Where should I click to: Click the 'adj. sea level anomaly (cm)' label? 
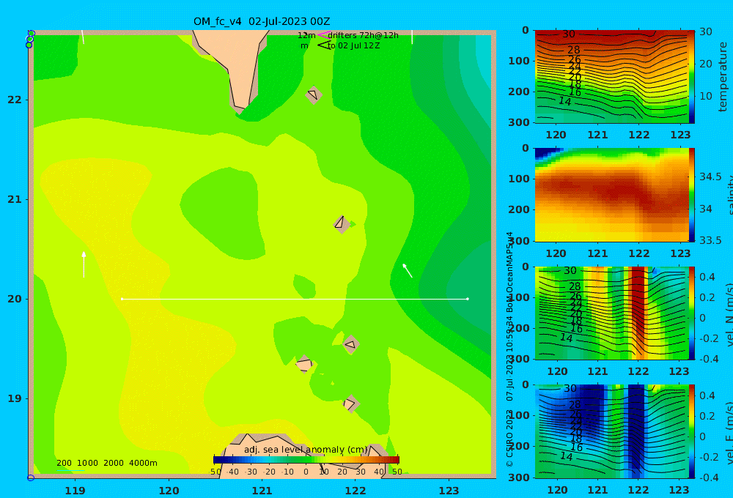[306, 450]
